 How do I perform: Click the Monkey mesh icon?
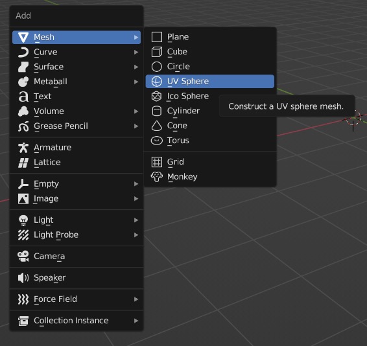[156, 177]
